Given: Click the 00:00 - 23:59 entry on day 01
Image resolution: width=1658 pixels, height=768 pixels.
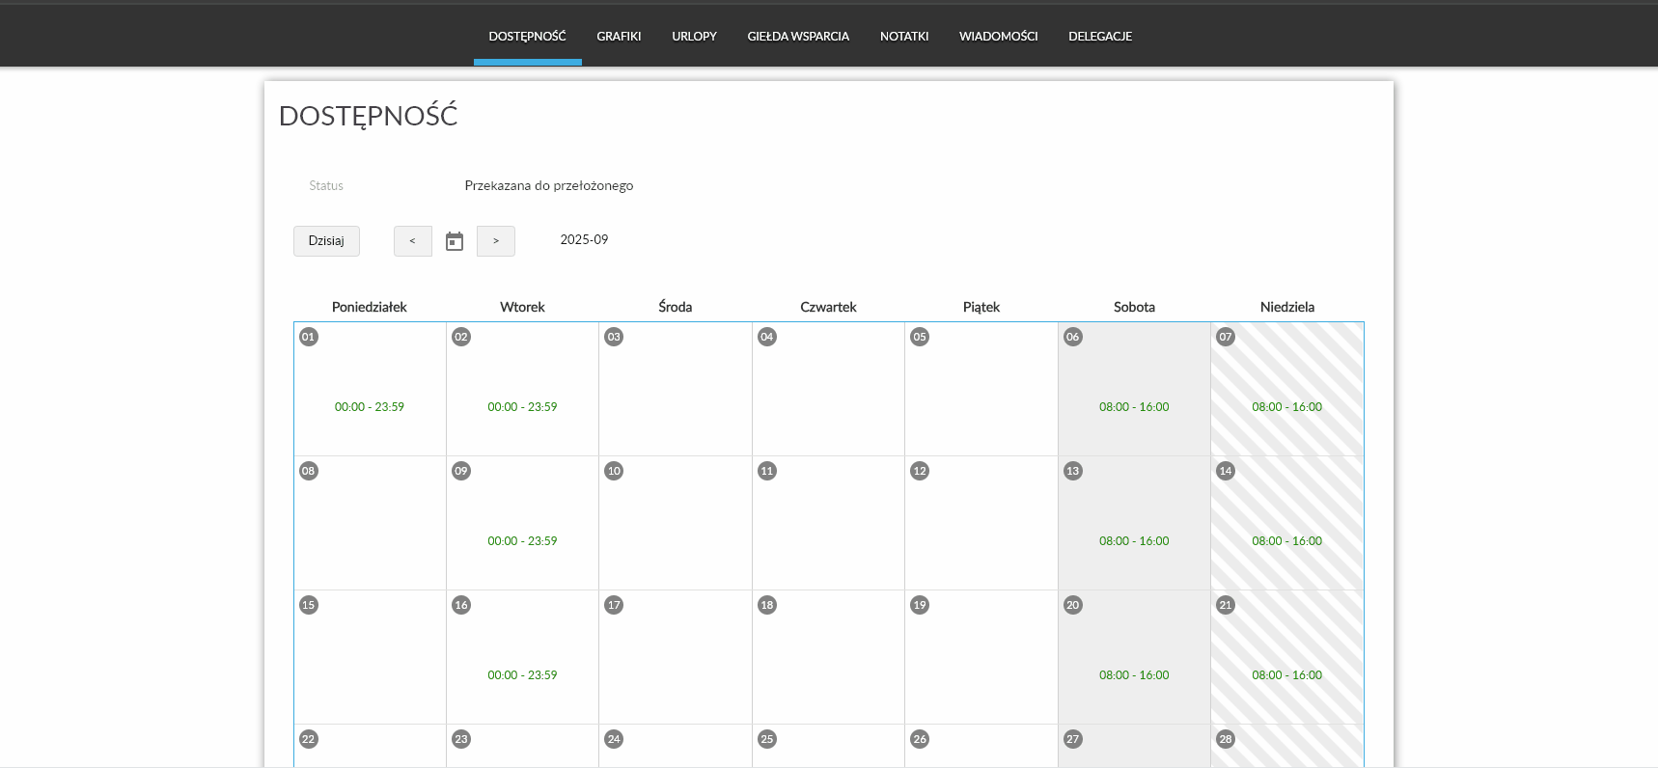Looking at the screenshot, I should (370, 407).
